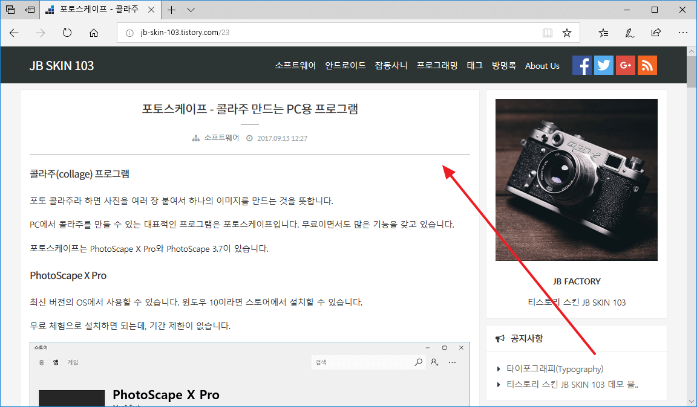Click the browser forward arrow

41,33
